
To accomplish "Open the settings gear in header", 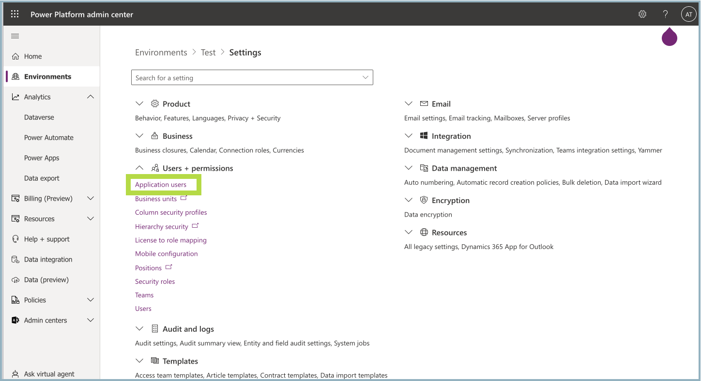I will click(642, 14).
